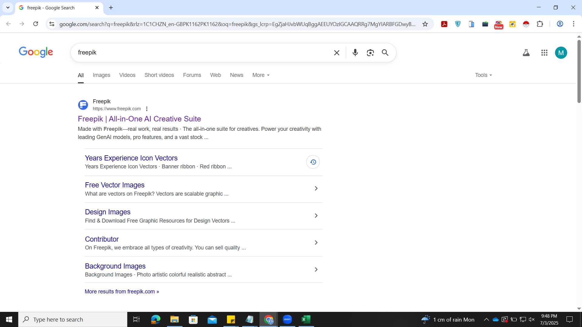Screen dimensions: 582x327
Task: Open Search Labs flask icon
Action: click(526, 53)
